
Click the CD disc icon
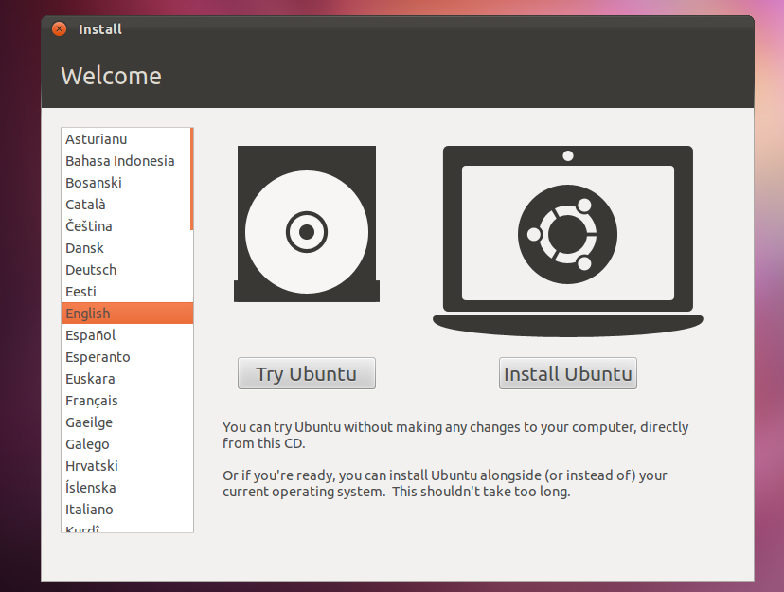(307, 224)
